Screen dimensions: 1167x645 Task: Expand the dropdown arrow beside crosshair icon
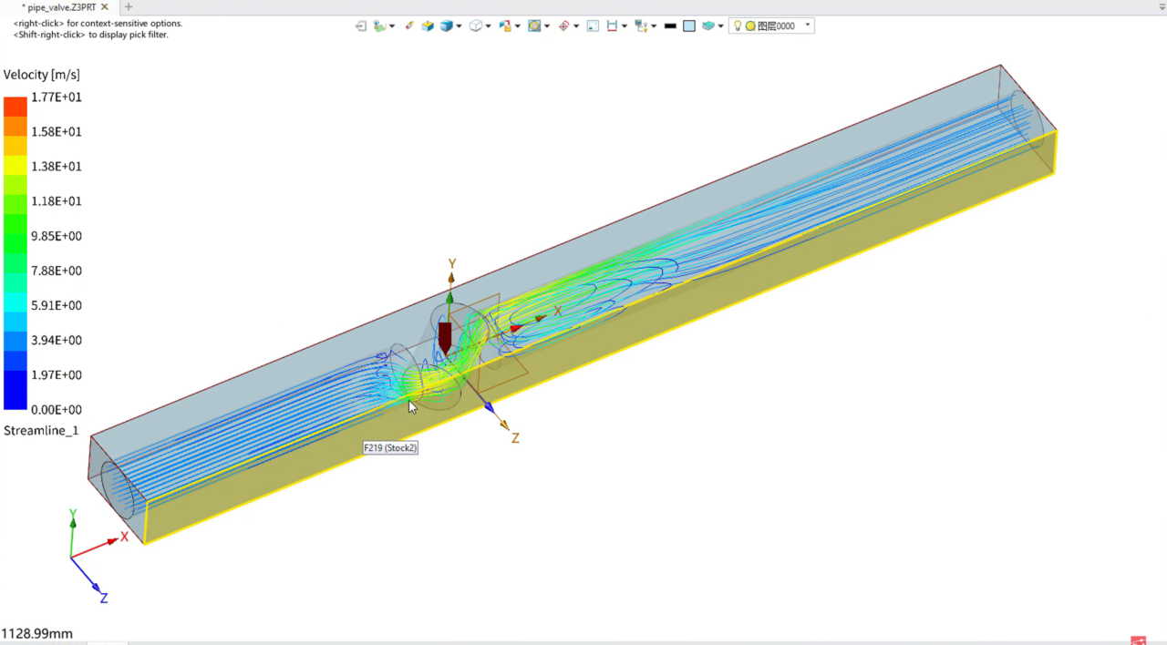pyautogui.click(x=576, y=26)
